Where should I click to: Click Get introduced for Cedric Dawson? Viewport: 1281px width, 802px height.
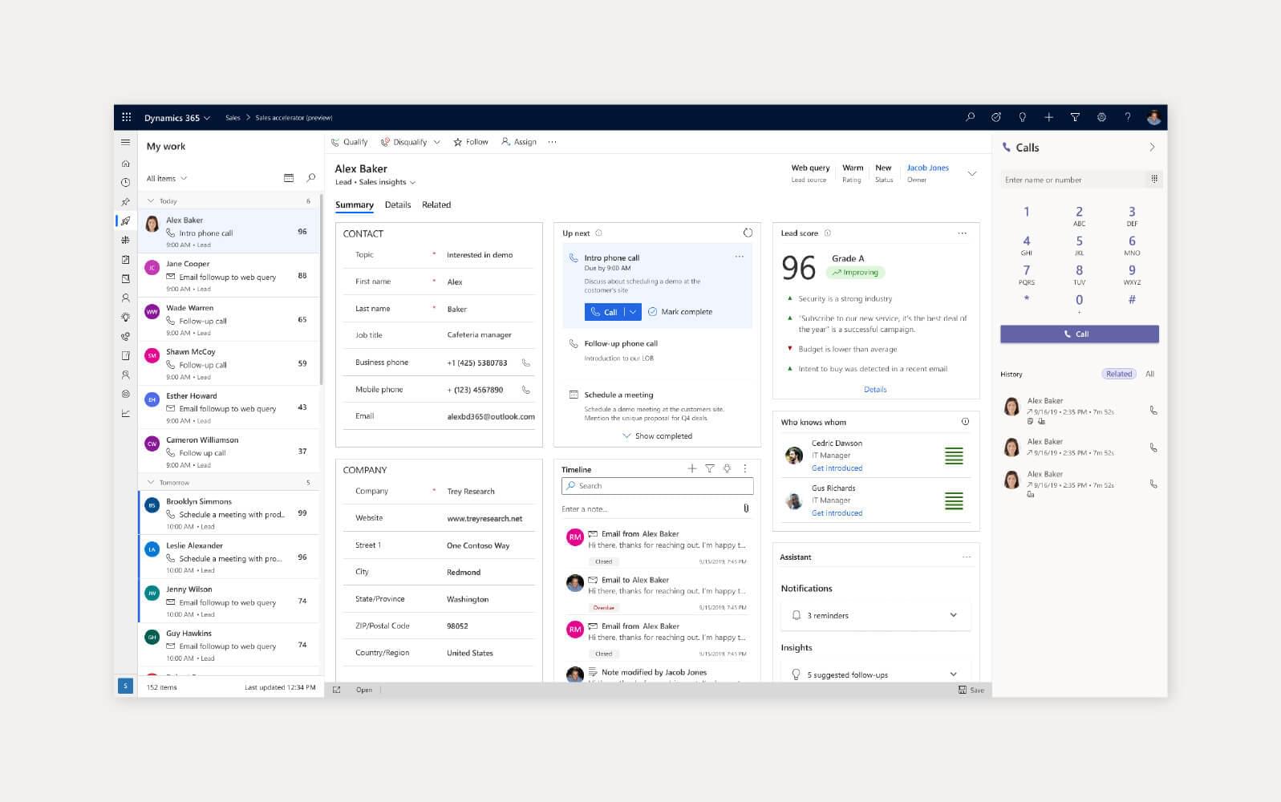[837, 468]
